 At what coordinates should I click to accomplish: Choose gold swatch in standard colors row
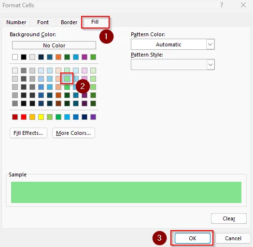pos(32,117)
